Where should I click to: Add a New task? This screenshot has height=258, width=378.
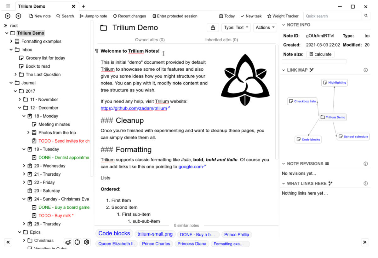[251, 16]
